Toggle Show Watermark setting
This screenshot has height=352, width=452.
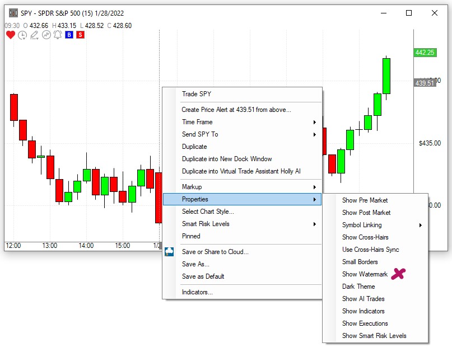(365, 274)
